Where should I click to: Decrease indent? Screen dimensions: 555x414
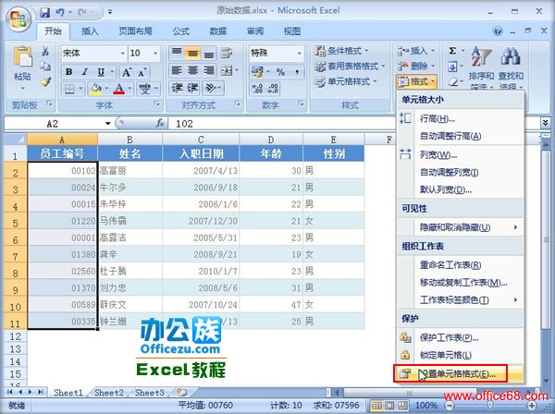[177, 88]
